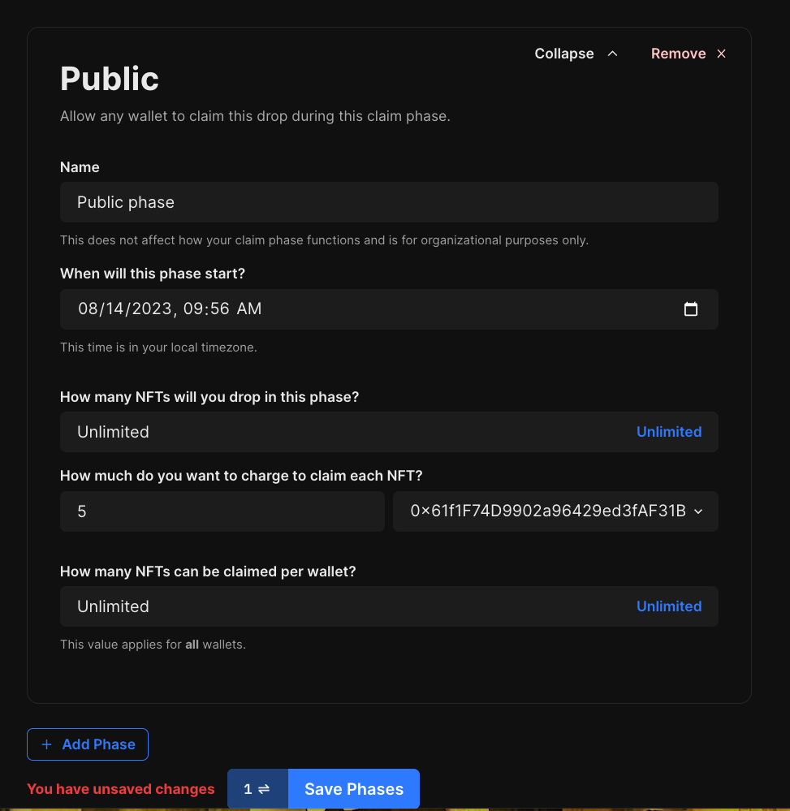
Task: Collapse the Public phase card
Action: (x=576, y=54)
